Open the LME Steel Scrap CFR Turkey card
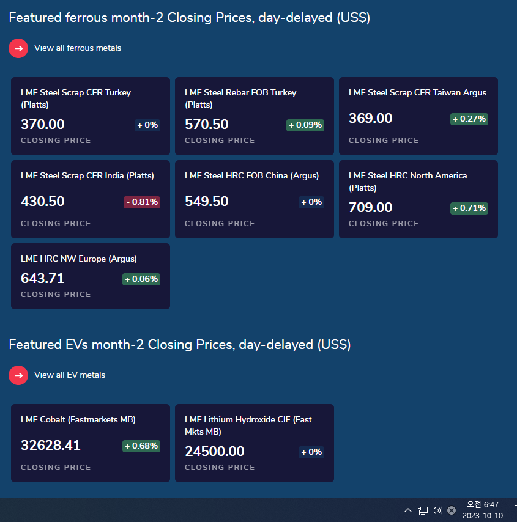 (91, 116)
